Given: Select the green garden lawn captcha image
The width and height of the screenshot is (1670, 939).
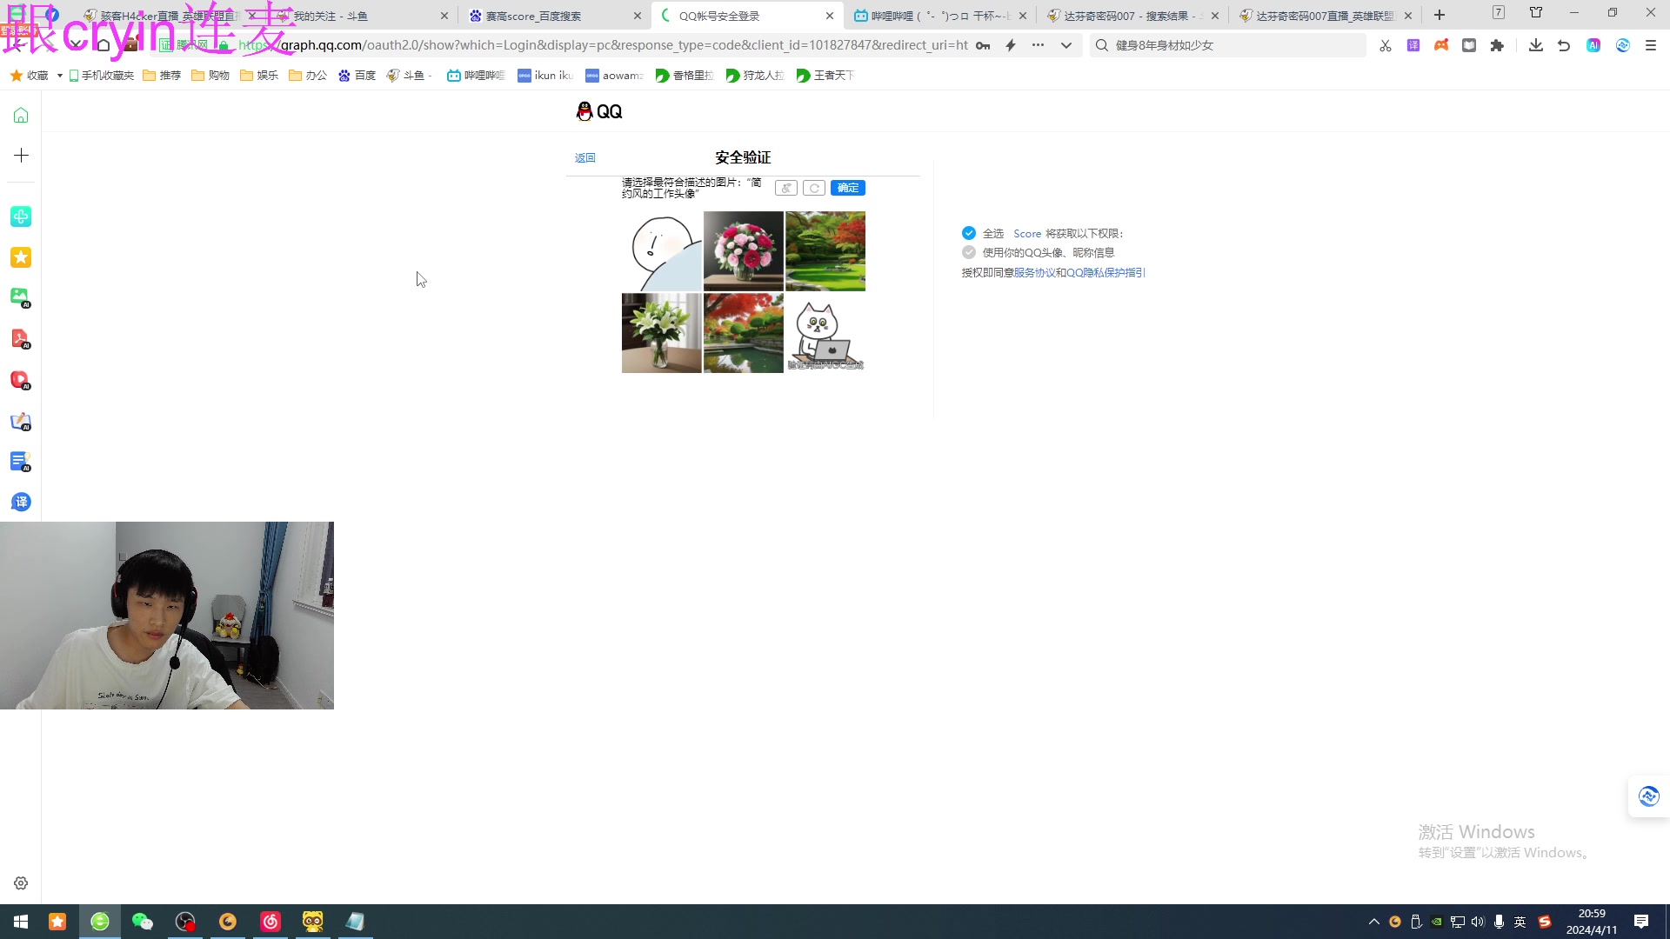Looking at the screenshot, I should coord(825,251).
